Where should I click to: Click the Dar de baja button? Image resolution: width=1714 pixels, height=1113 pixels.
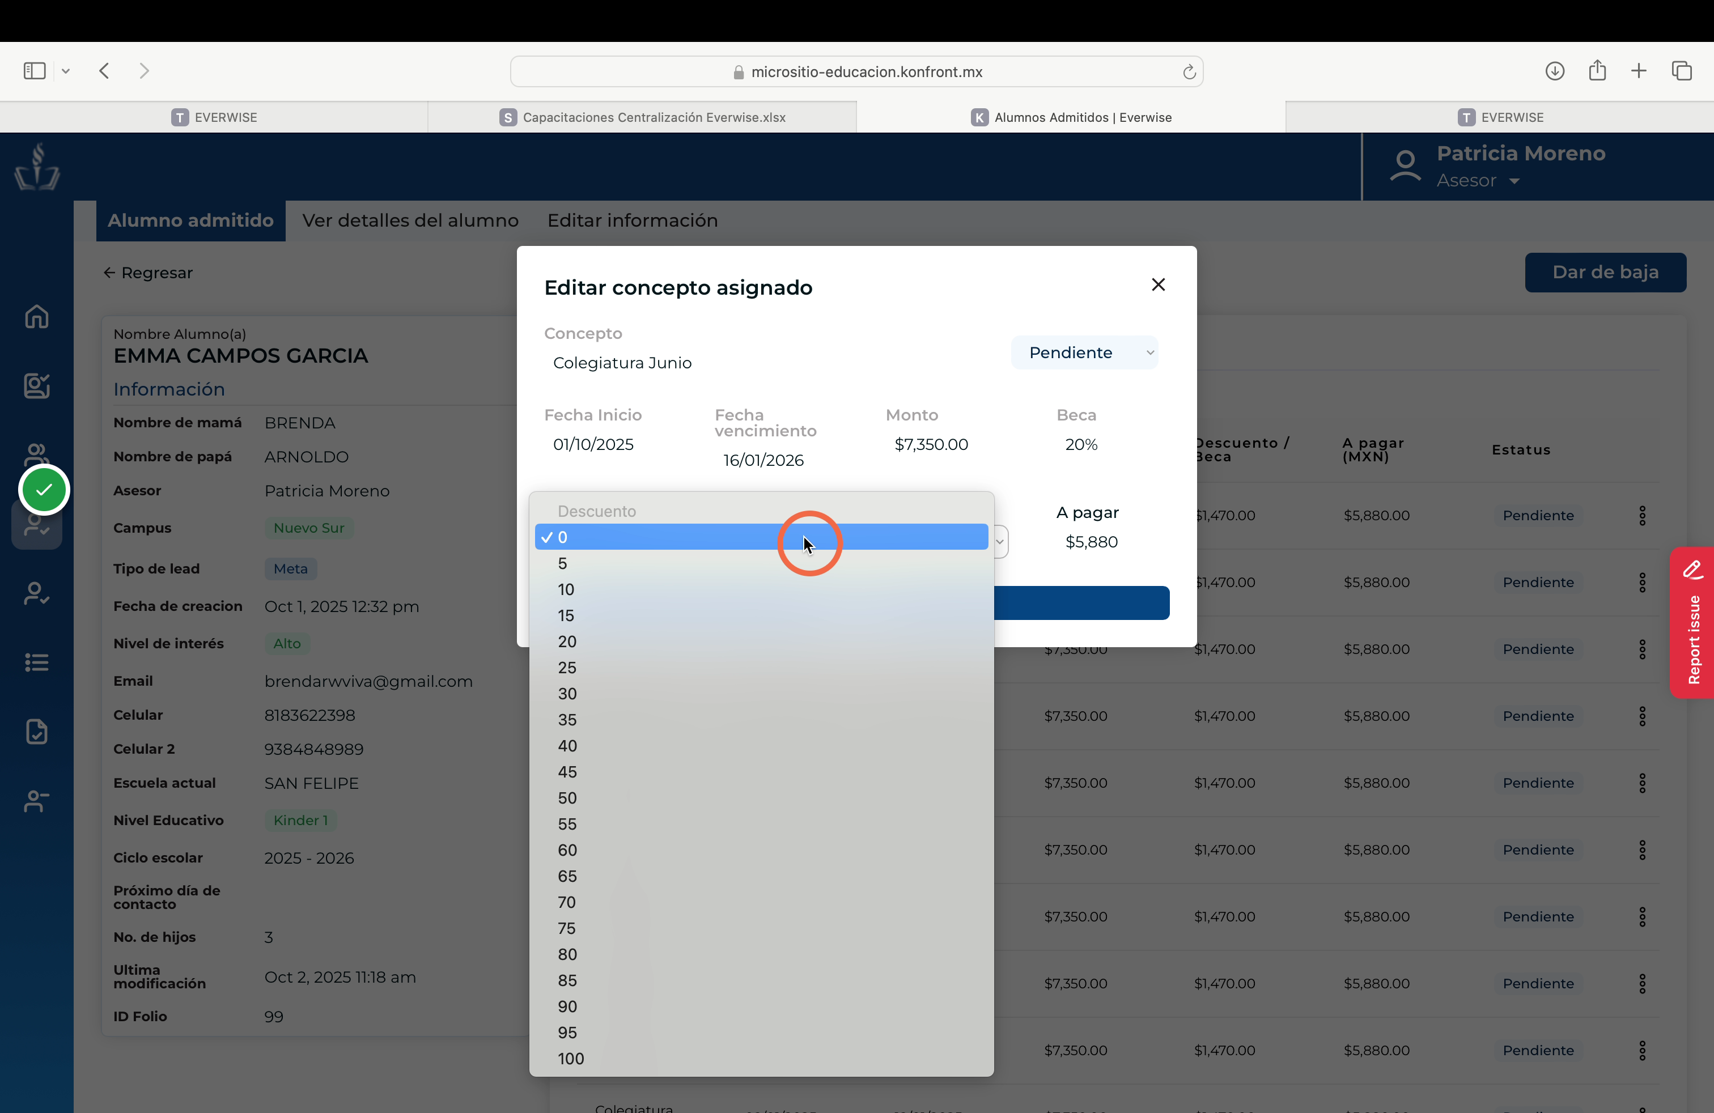[1605, 272]
